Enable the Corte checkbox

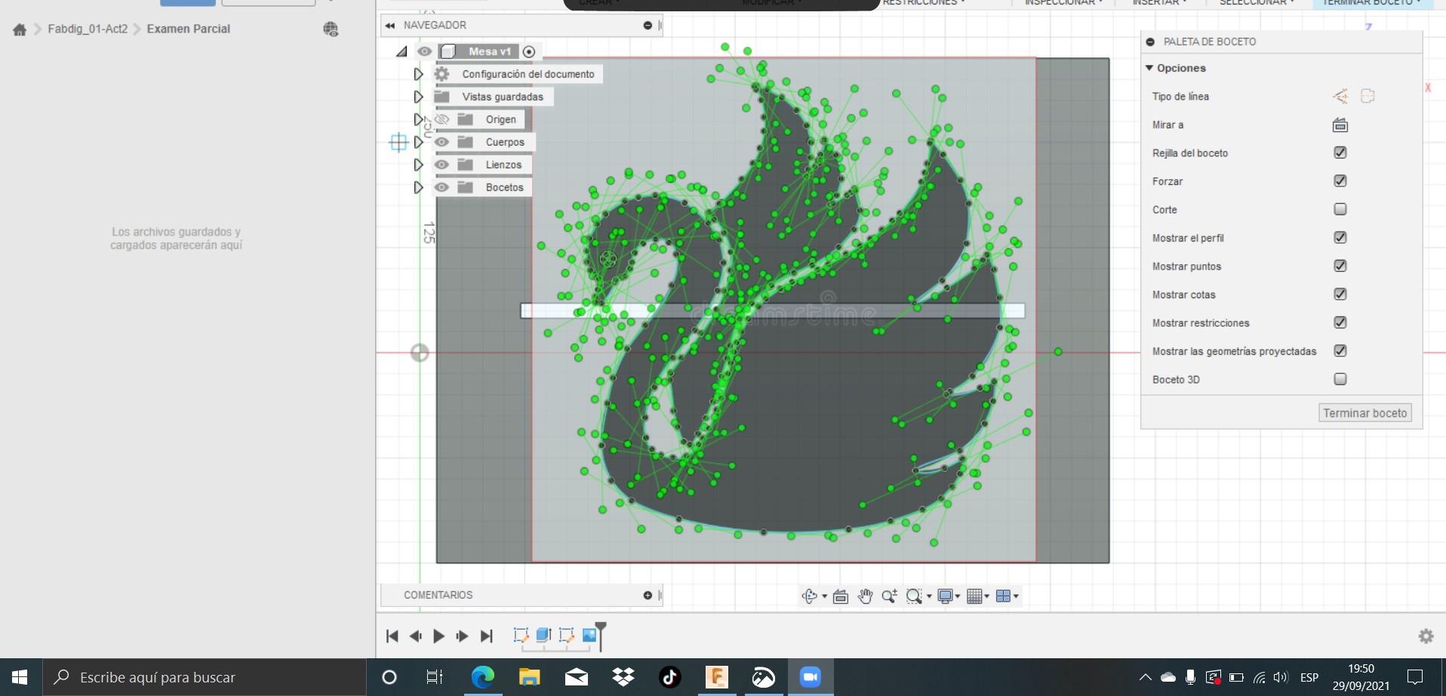(x=1340, y=209)
